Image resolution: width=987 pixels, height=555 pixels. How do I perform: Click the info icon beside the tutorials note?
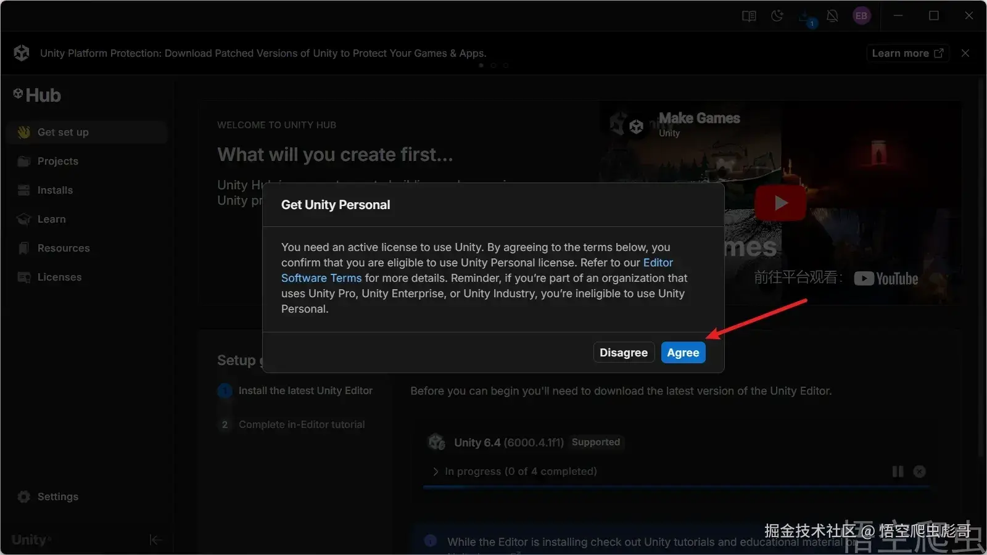point(431,541)
